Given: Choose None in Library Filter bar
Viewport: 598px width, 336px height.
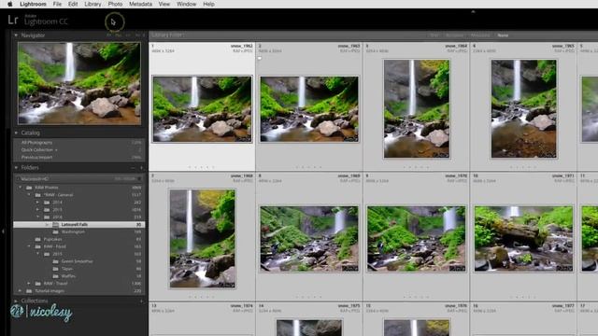Looking at the screenshot, I should [x=503, y=35].
